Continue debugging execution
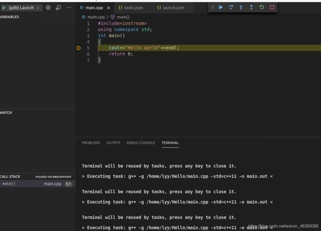 coord(221,7)
